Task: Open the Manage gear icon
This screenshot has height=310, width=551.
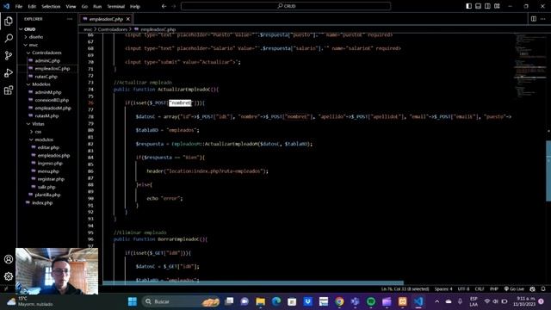Action: (x=9, y=276)
